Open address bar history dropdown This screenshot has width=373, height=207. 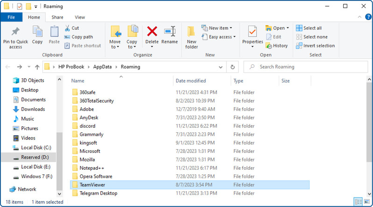tap(220, 67)
